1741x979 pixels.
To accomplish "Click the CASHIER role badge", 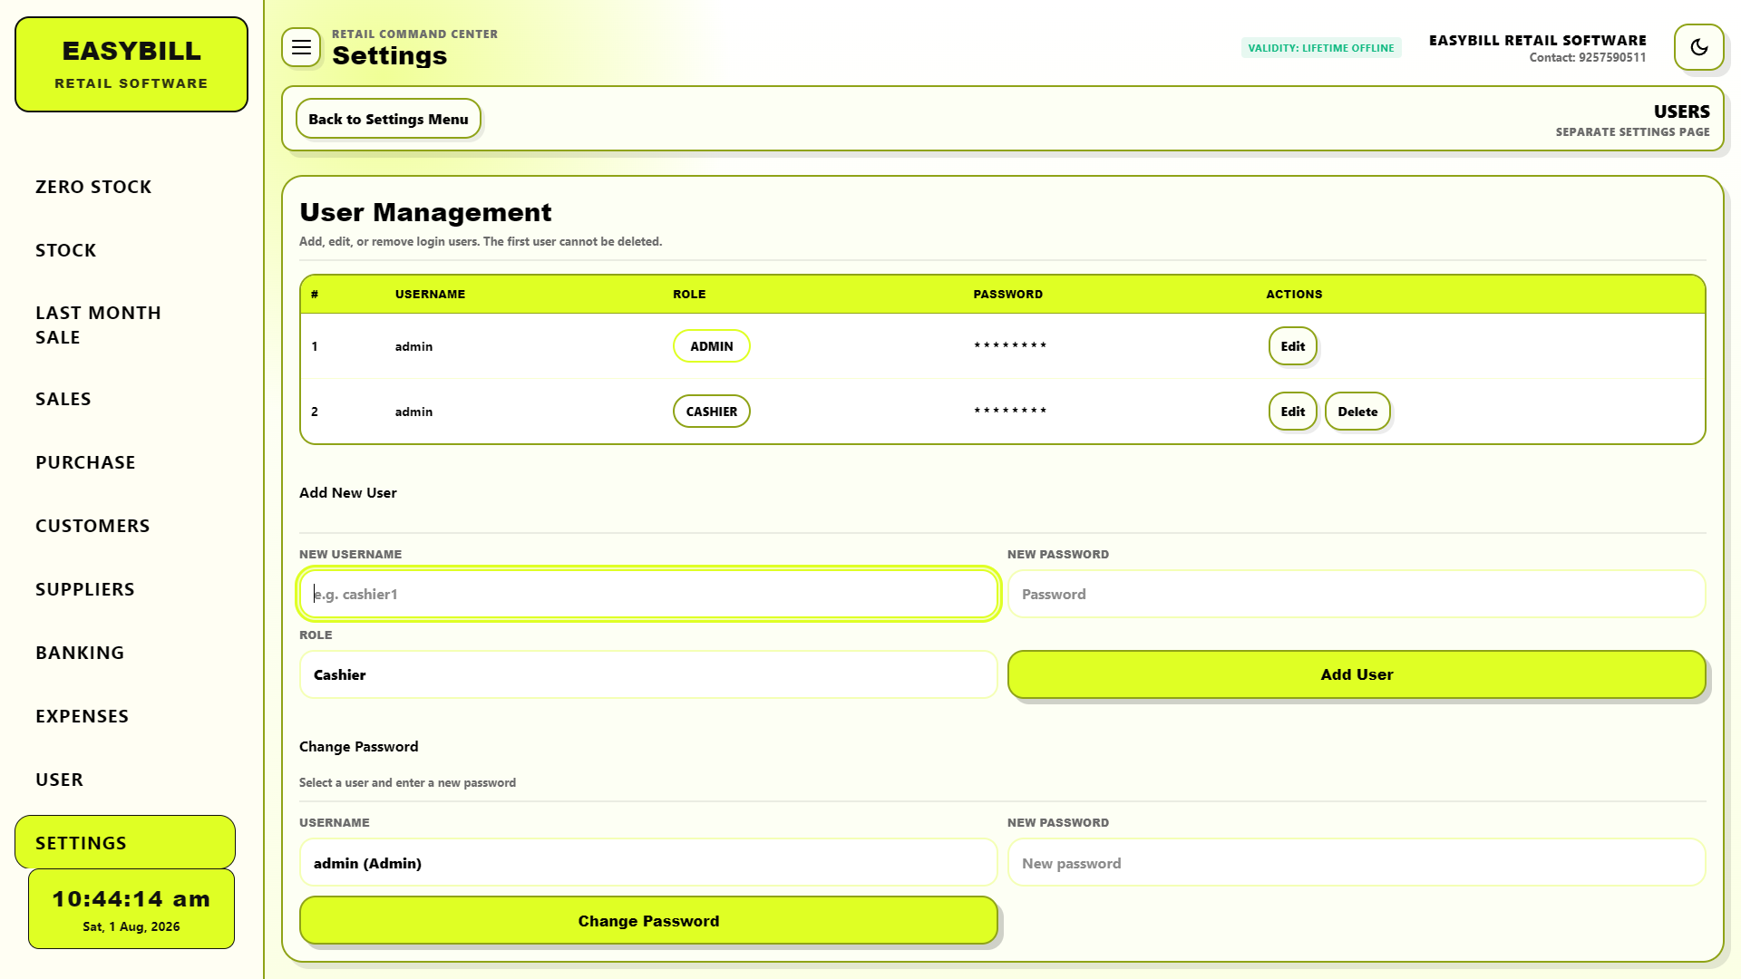I will point(711,412).
